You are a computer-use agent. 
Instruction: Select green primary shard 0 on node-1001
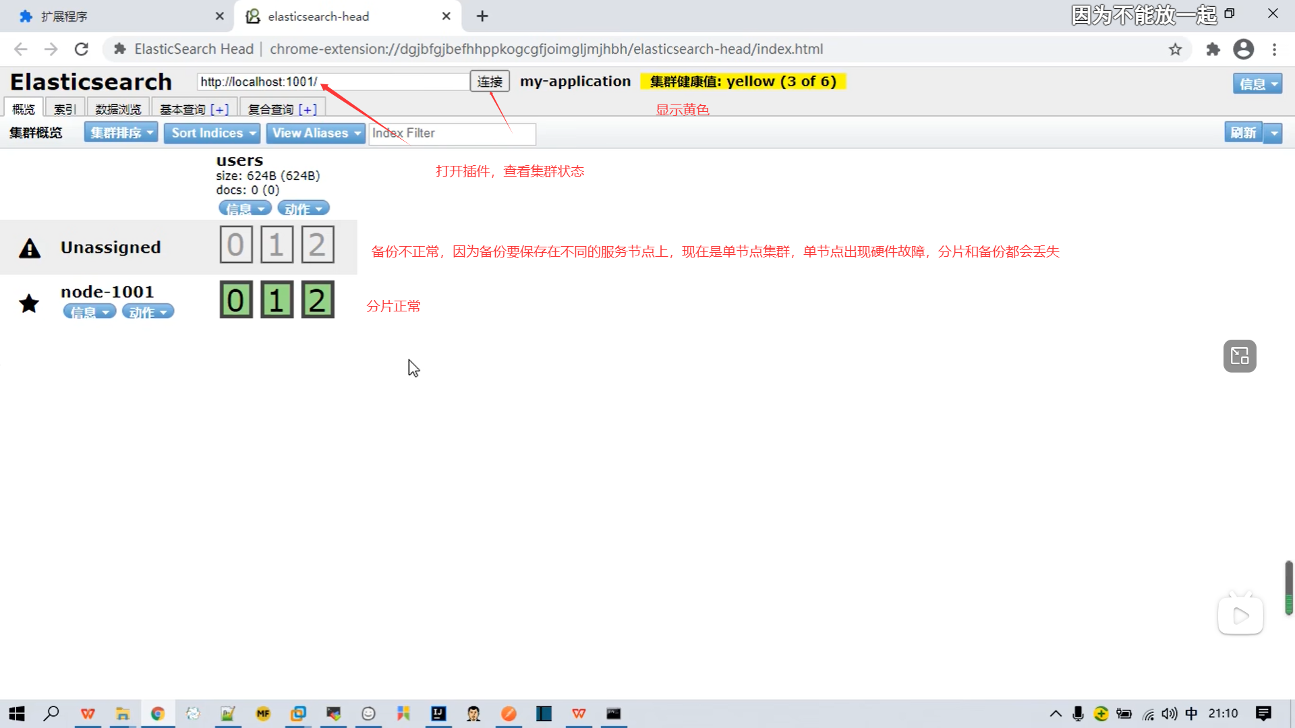pyautogui.click(x=235, y=300)
